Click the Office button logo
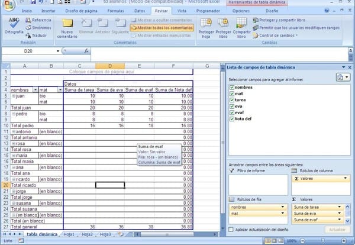This screenshot has height=245, width=355. tap(8, 5)
